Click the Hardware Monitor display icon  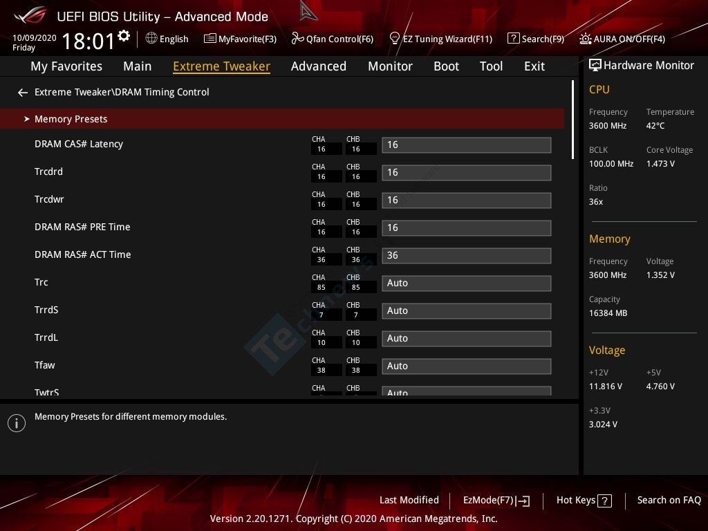(595, 66)
